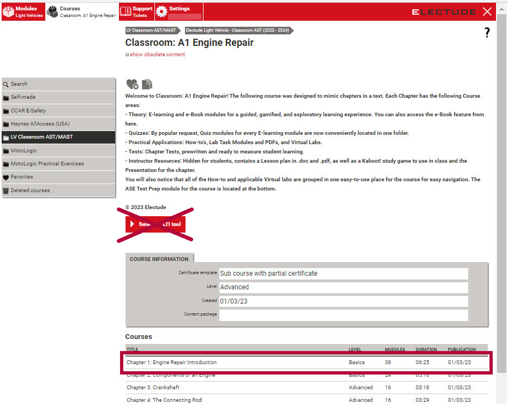Open MotoLogic folder

point(58,151)
